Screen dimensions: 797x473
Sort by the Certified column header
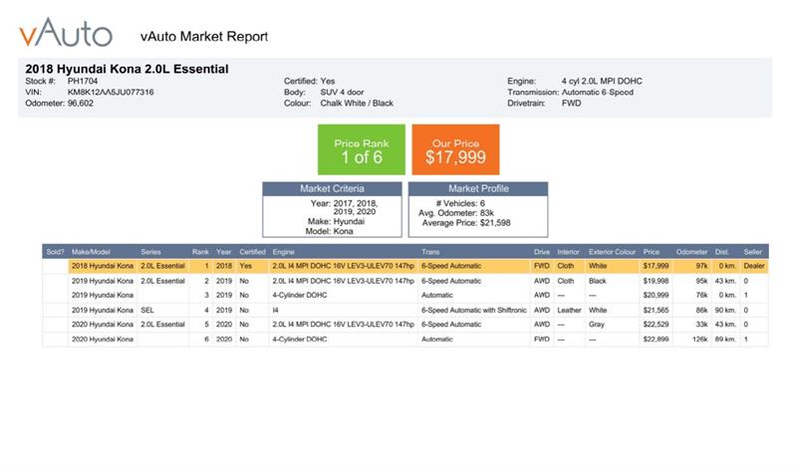point(253,252)
